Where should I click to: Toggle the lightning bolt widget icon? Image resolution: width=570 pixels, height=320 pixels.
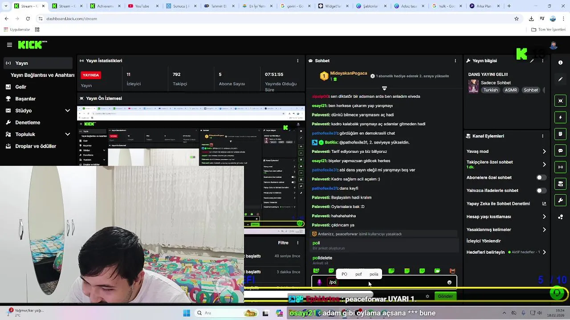561,117
